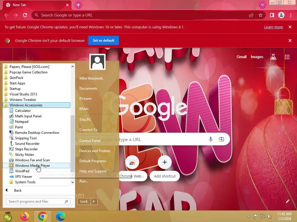This screenshot has width=297, height=222.
Task: Open Remote Desktop Connection
Action: pyautogui.click(x=37, y=132)
